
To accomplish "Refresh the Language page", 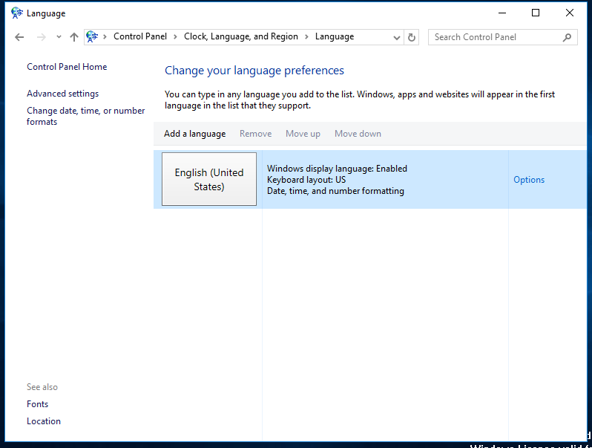I will click(x=412, y=37).
